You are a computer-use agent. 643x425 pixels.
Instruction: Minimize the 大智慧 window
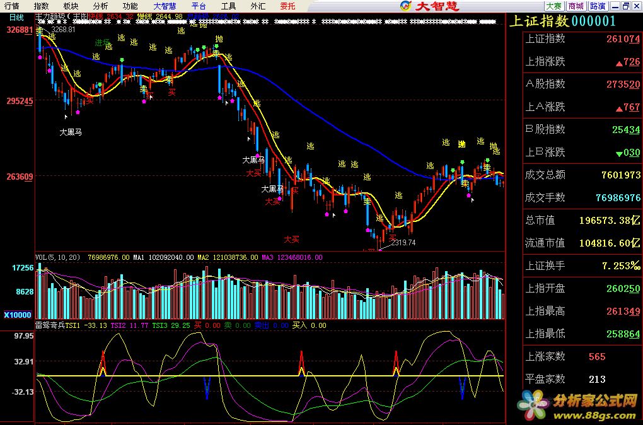click(x=615, y=6)
